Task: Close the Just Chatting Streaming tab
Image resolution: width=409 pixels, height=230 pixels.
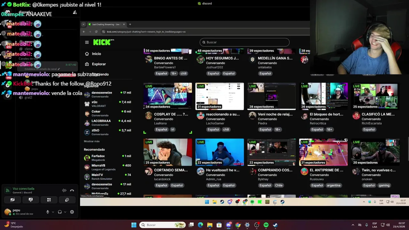Action: [x=124, y=24]
